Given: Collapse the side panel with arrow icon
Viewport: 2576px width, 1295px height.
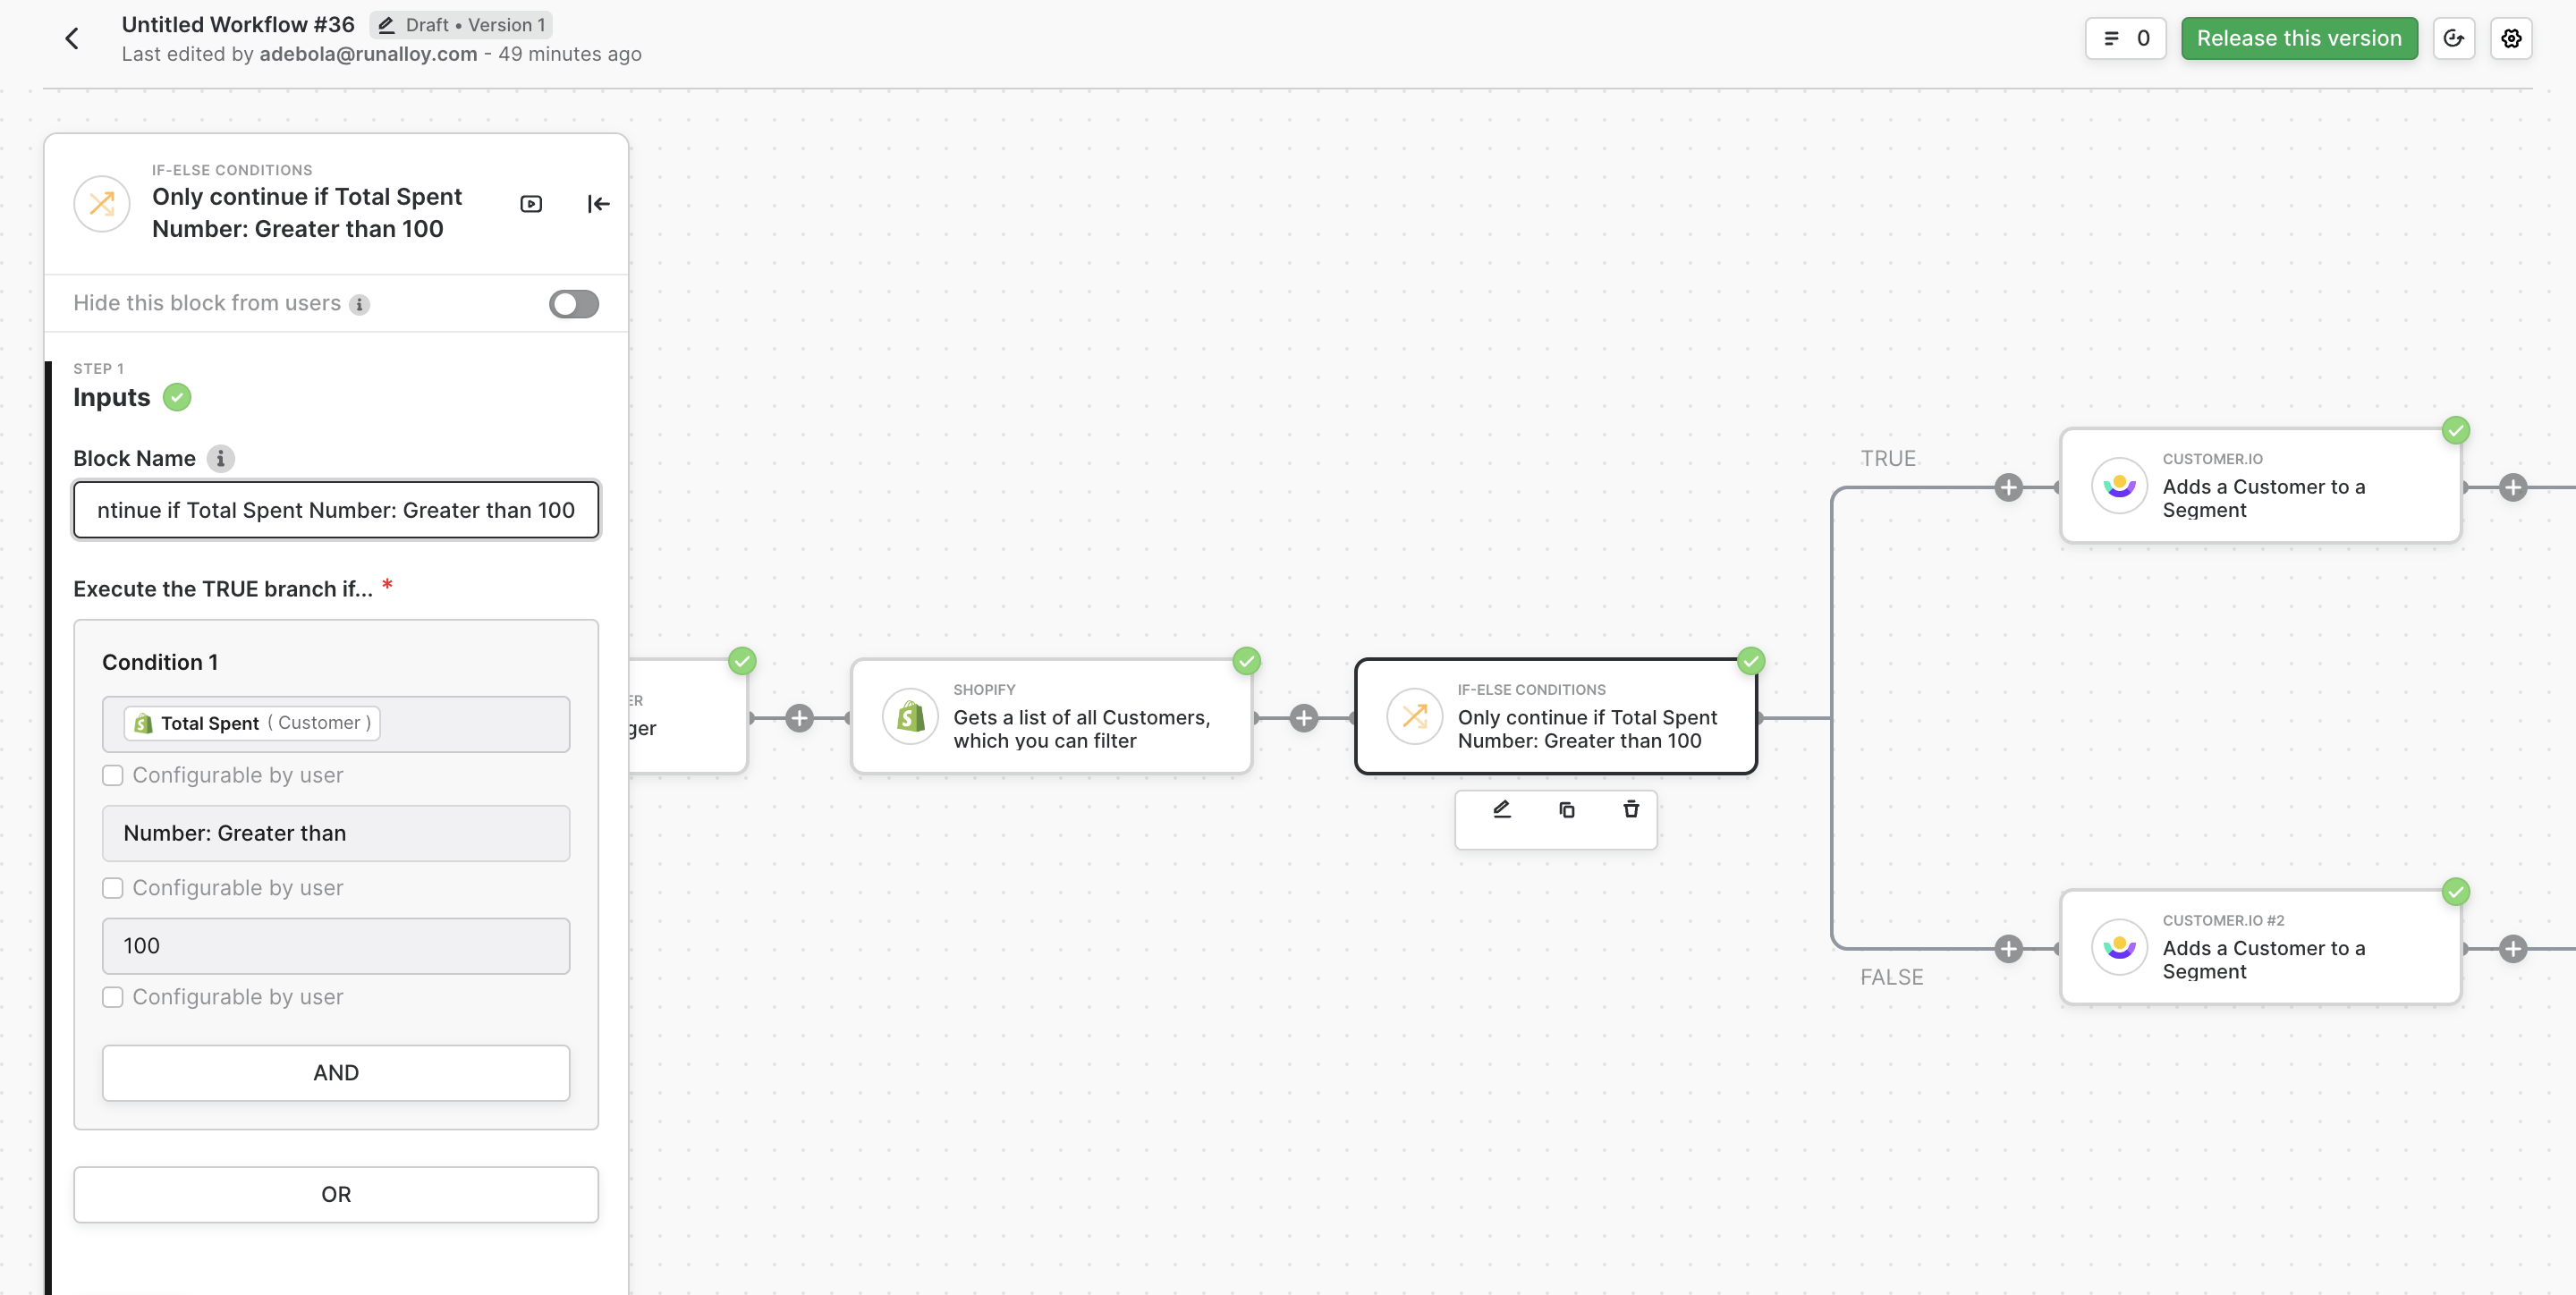Looking at the screenshot, I should tap(598, 204).
